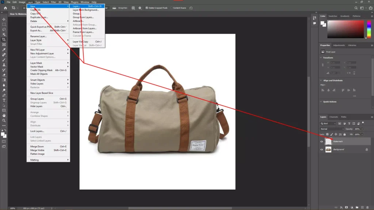
Task: Hide the Background layer
Action: 321,149
